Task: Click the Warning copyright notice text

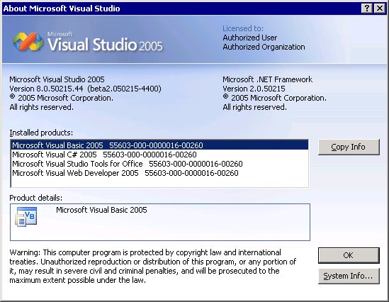Action: 153,267
